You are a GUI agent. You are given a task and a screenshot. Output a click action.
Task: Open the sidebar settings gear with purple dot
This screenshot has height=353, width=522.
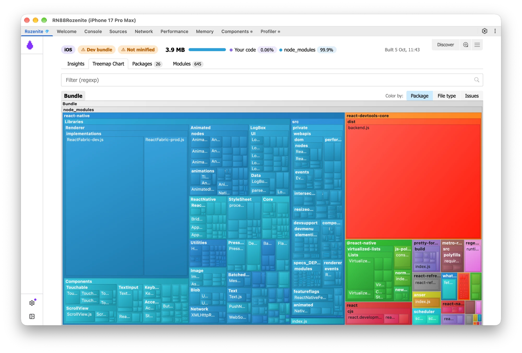point(32,303)
